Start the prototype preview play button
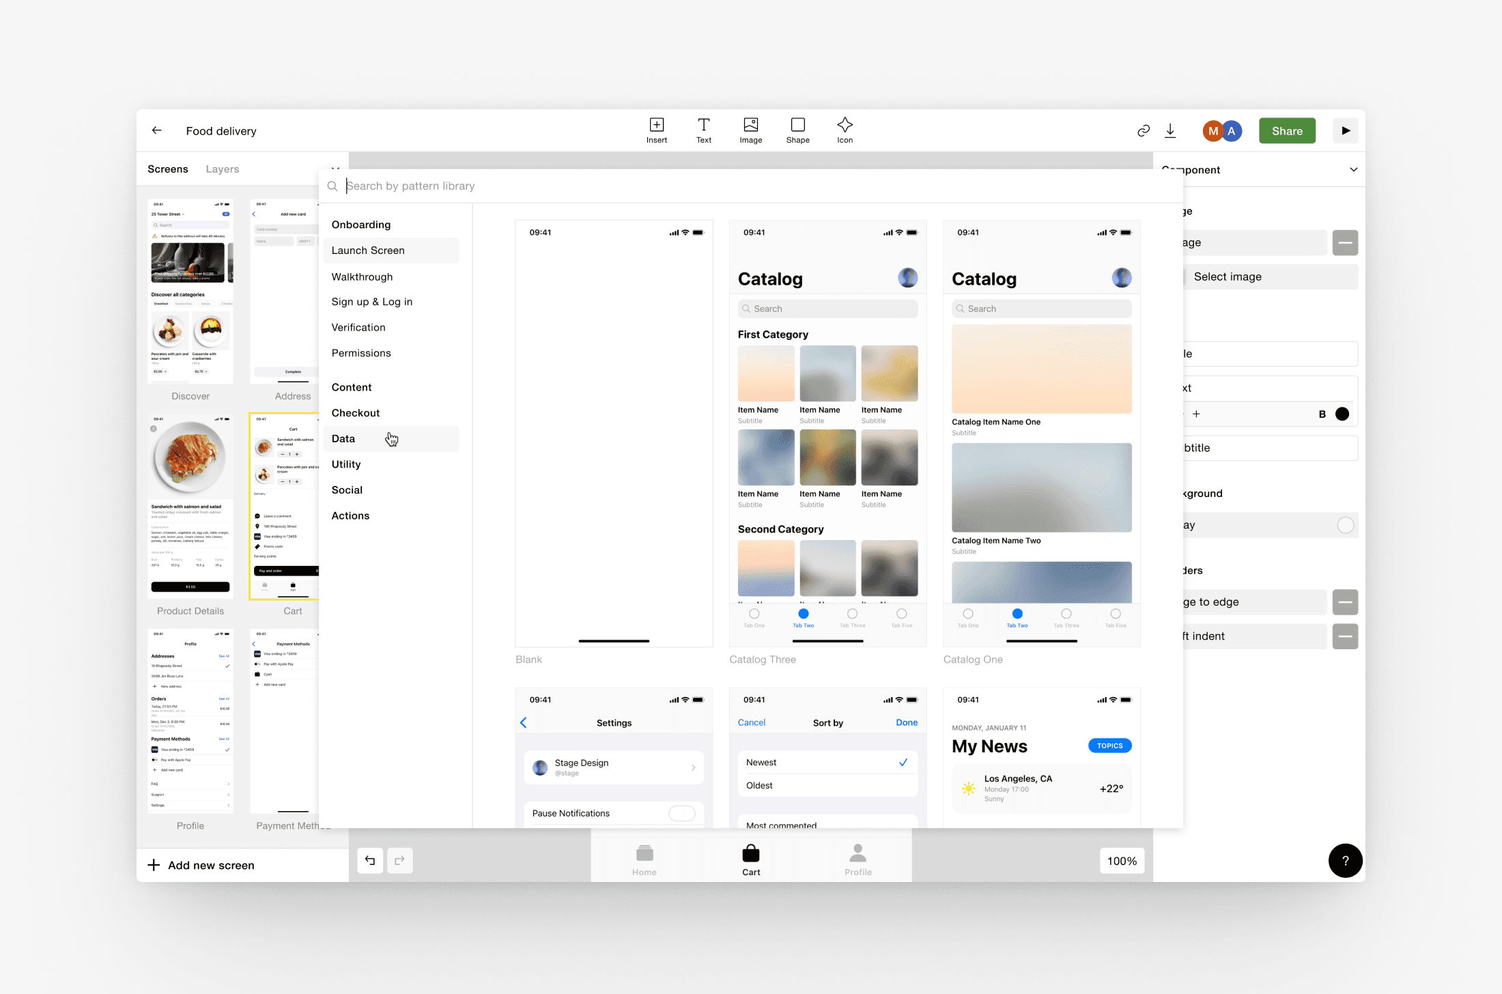 [x=1345, y=130]
